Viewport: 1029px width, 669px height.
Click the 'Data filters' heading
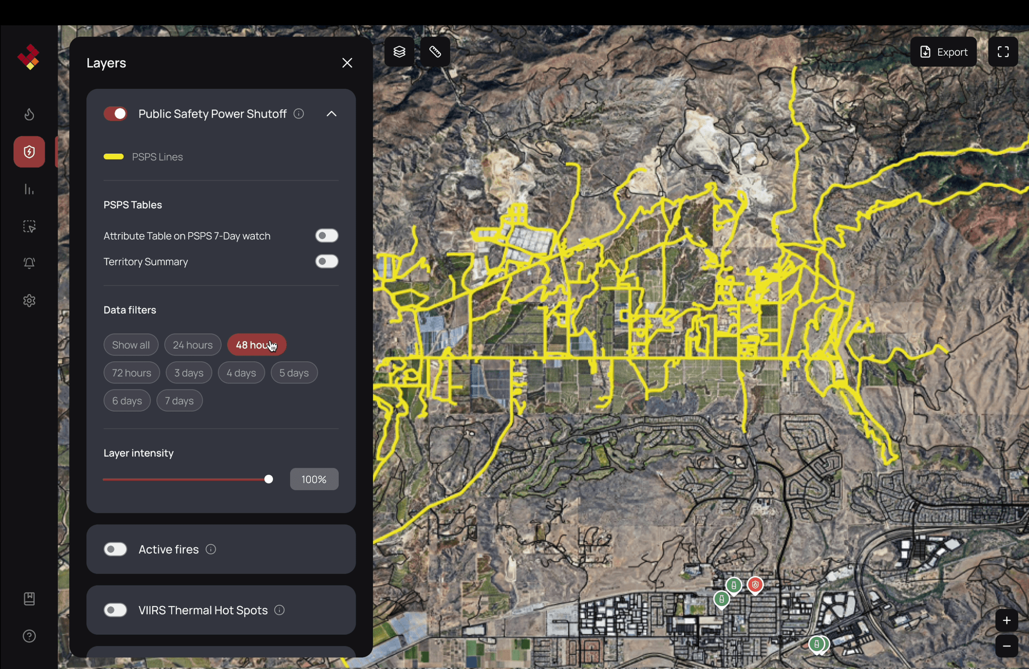click(130, 310)
